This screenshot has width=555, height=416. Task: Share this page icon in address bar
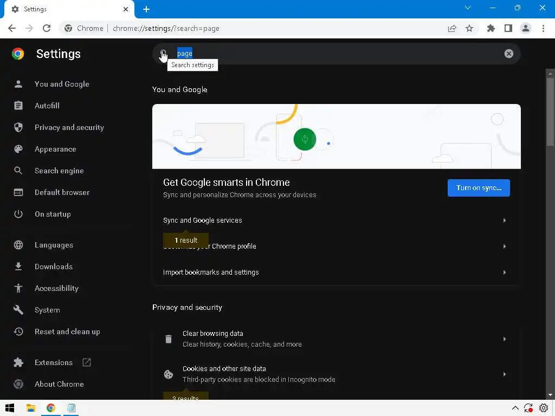tap(452, 28)
